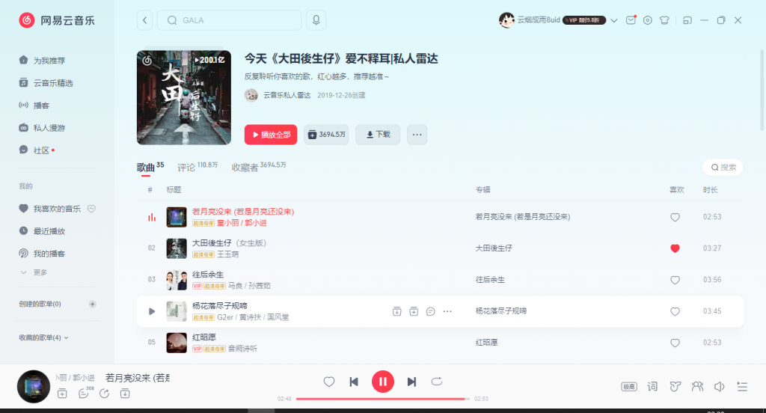Open the VIP 5.8折 promotion badge

[x=584, y=20]
